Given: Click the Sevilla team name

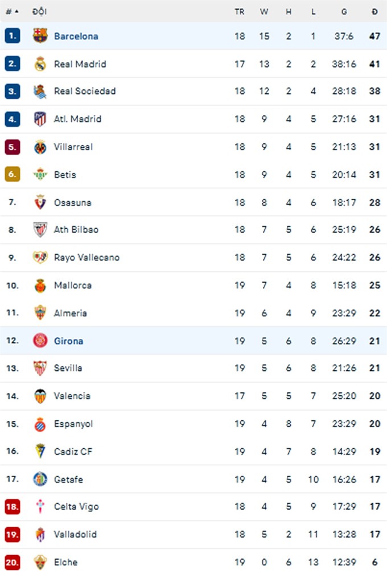Looking at the screenshot, I should [68, 368].
